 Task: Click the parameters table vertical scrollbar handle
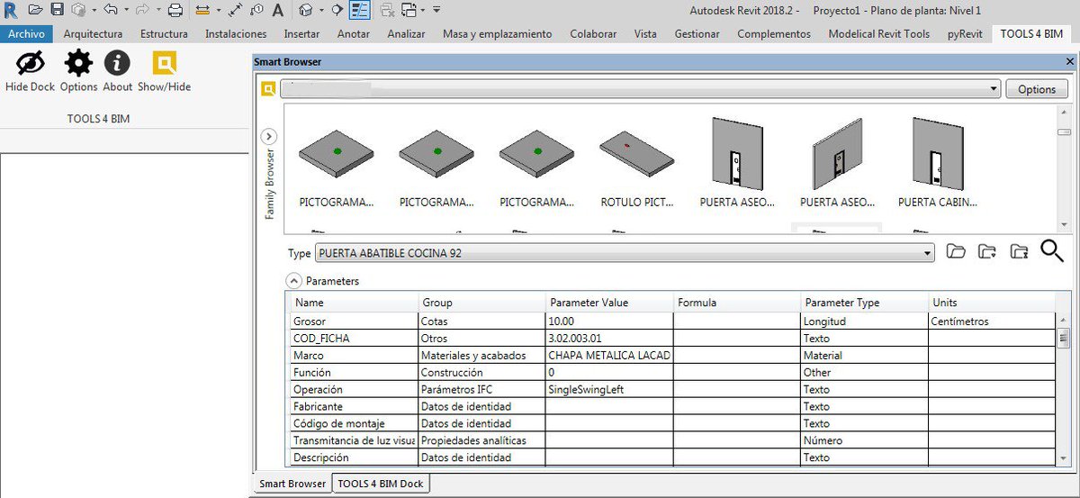1063,339
